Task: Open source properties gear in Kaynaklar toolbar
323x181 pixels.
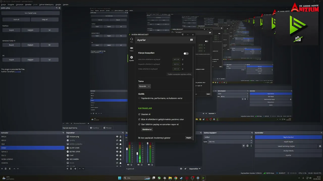Action: click(x=75, y=169)
